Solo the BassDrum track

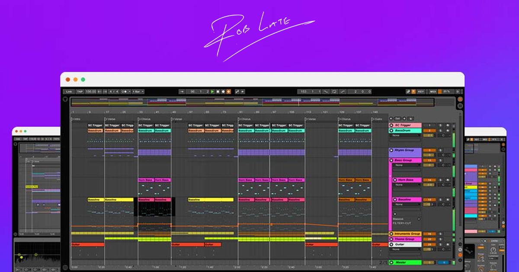(x=439, y=130)
